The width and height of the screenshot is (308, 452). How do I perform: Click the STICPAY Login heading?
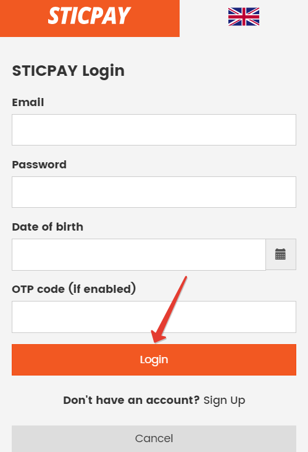[69, 71]
